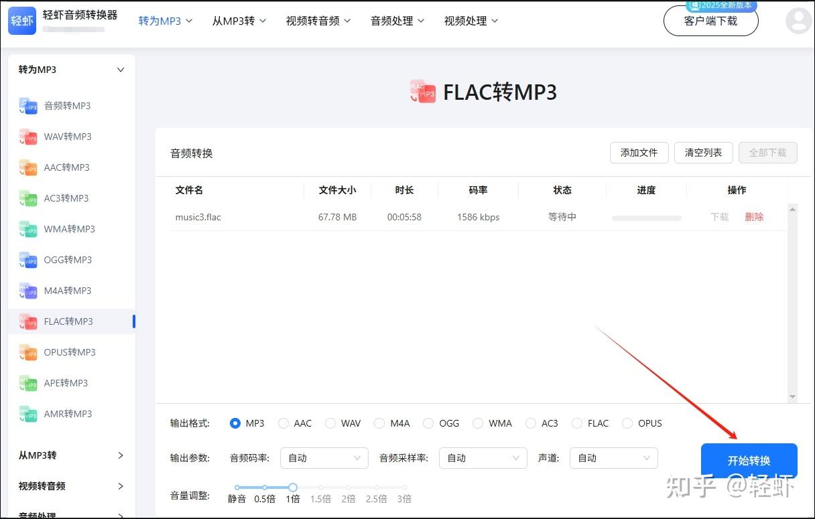Viewport: 815px width, 519px height.
Task: Click the AC3转MP3 sidebar icon
Action: pos(28,198)
